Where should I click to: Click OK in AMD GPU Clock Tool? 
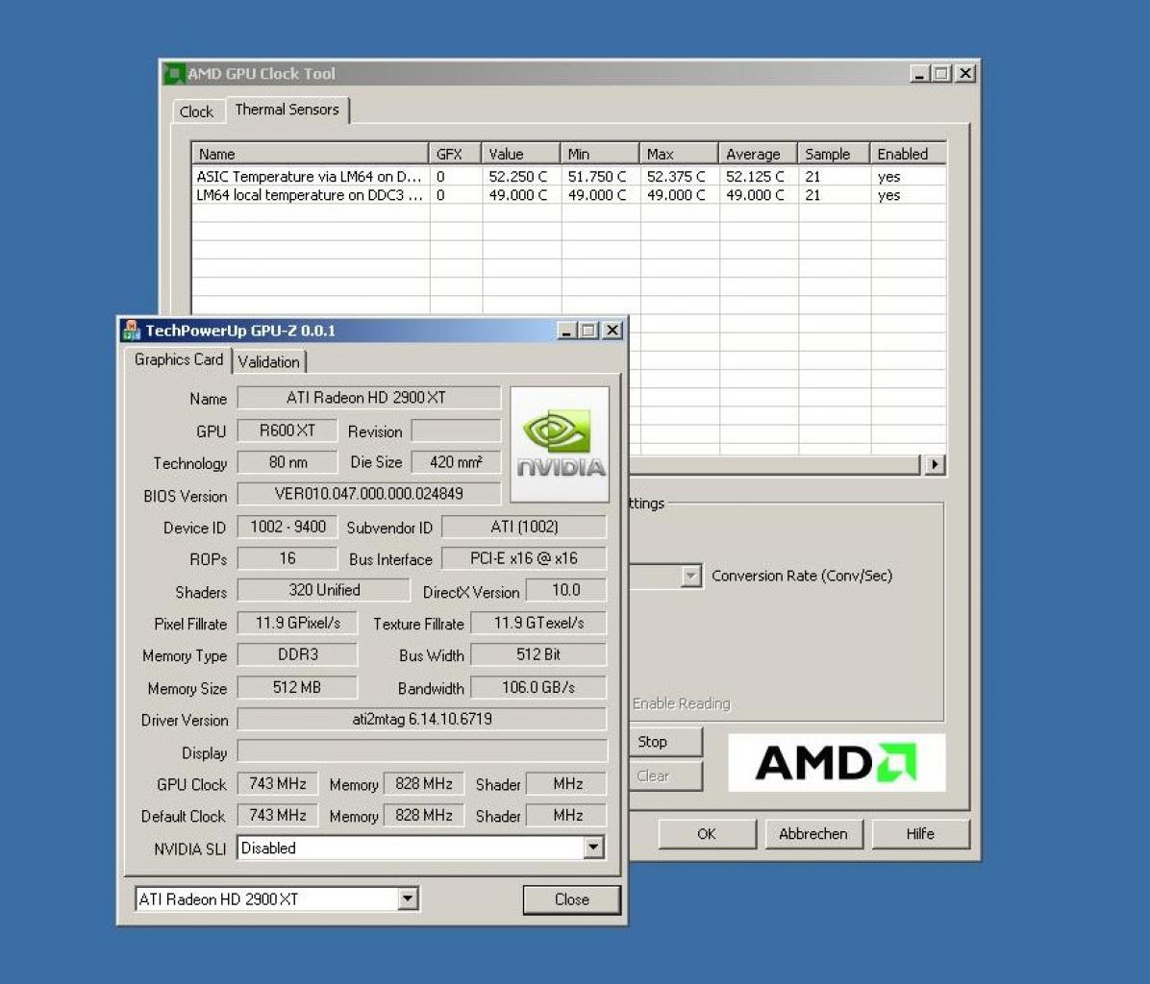(707, 834)
